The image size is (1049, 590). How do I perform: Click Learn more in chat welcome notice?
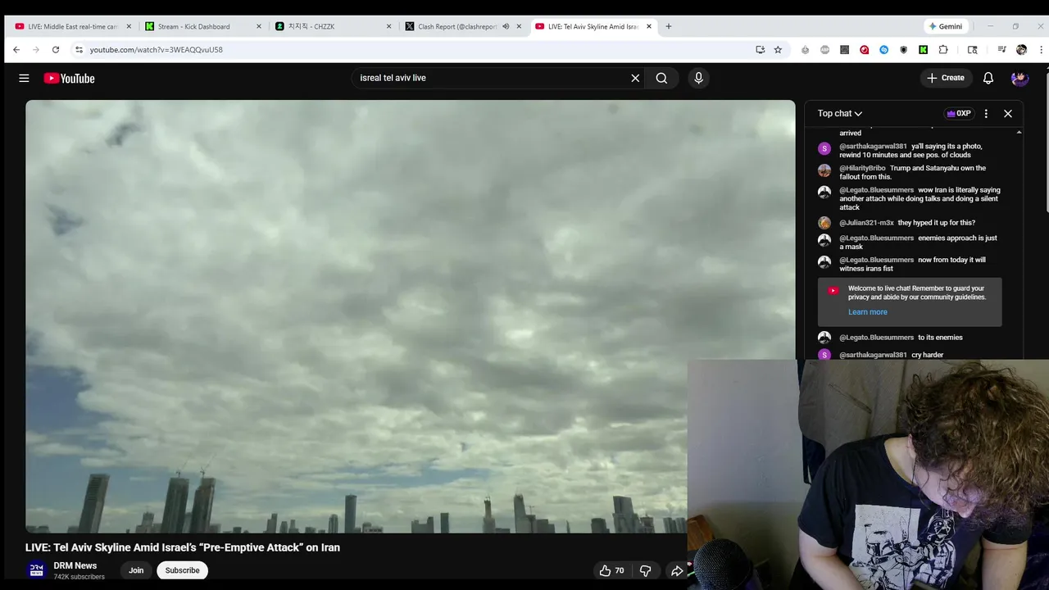(x=867, y=311)
